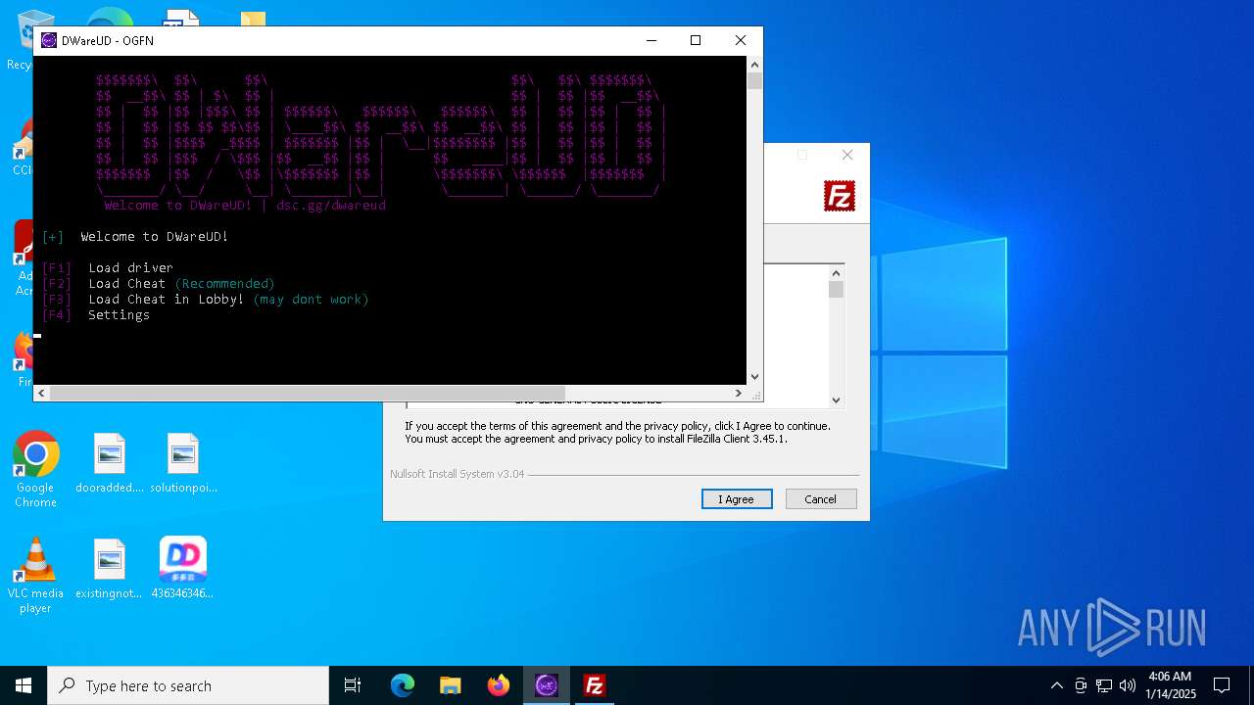The height and width of the screenshot is (705, 1254).
Task: Select the existingnot image file on desktop
Action: click(x=110, y=570)
